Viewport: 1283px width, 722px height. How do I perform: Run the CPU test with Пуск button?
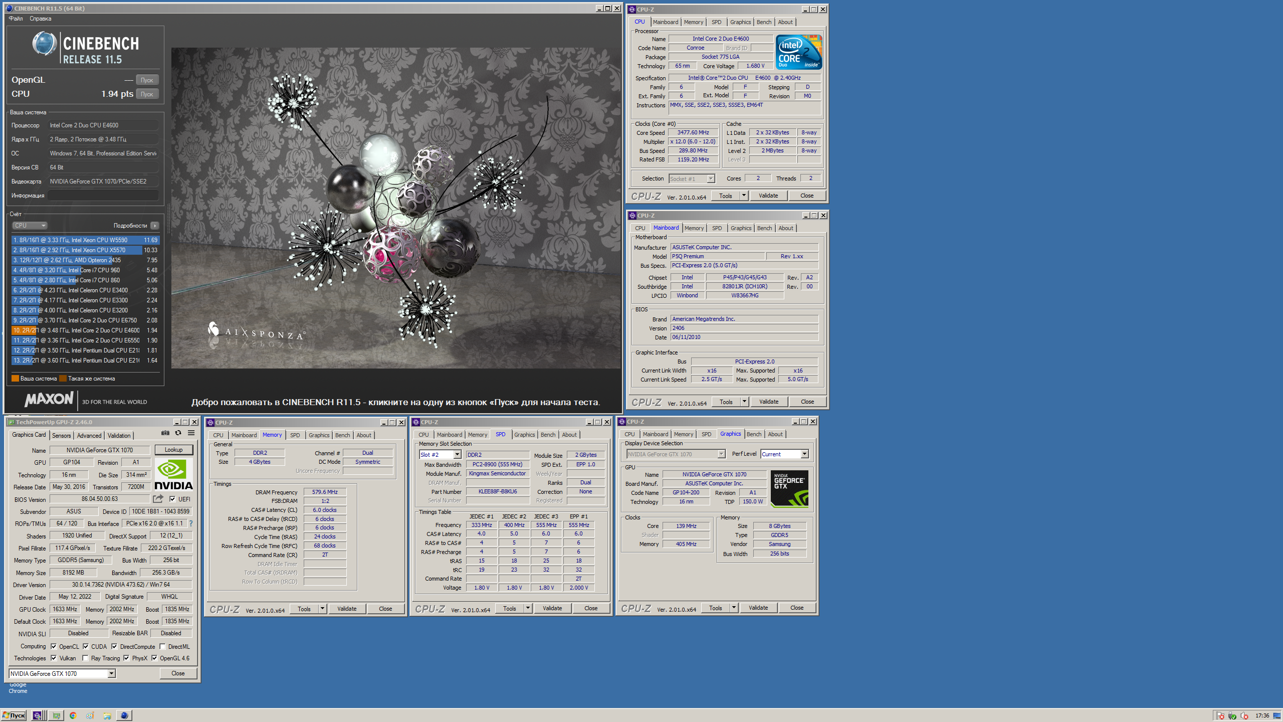coord(147,94)
